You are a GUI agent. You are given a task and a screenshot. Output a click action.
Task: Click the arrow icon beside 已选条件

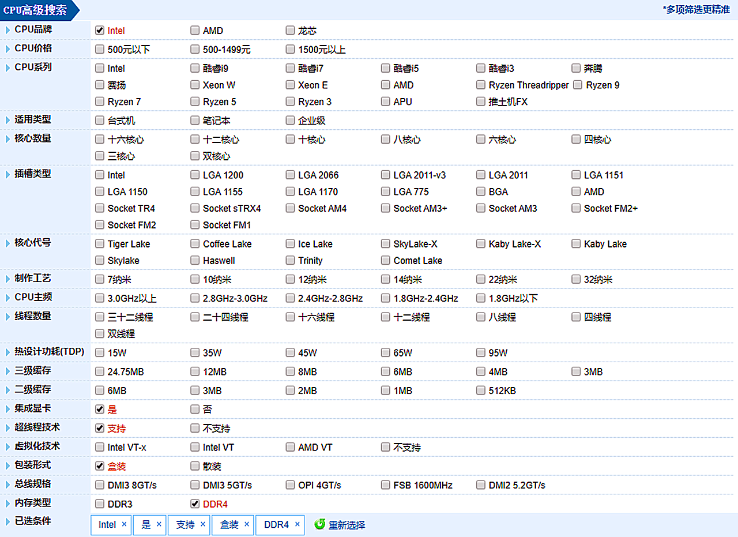point(7,521)
